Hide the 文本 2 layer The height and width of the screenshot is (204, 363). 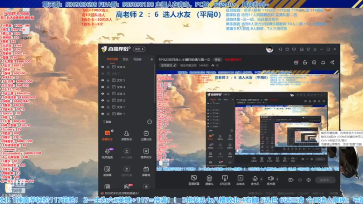pyautogui.click(x=103, y=100)
